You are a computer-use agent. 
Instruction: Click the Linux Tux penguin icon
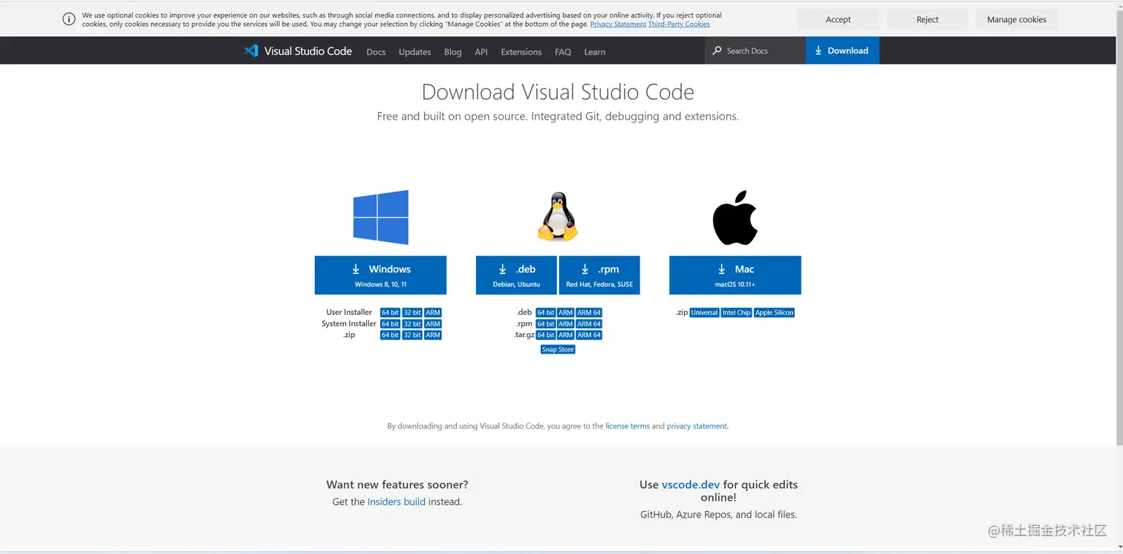[558, 217]
